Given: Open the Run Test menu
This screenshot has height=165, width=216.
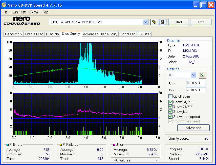Looking at the screenshot, I should (18, 12).
